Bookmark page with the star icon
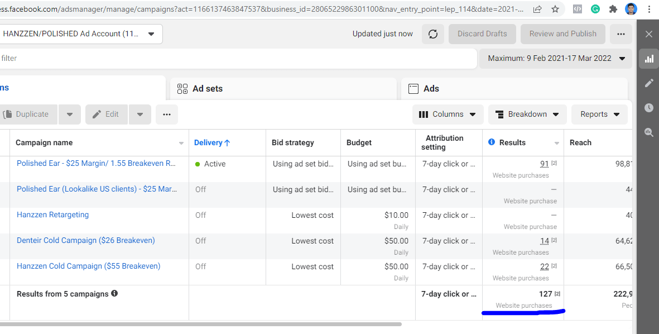Screen dimensions: 659x334 (x=555, y=9)
